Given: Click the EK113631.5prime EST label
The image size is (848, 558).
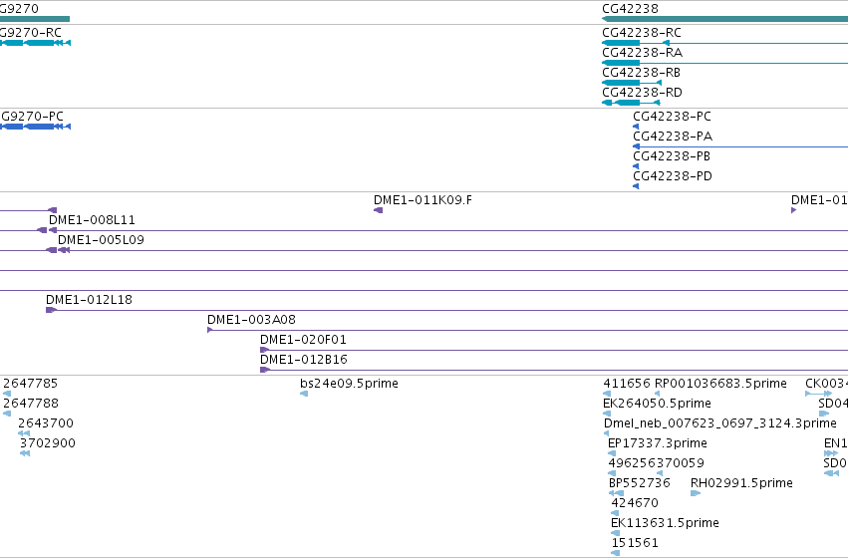Looking at the screenshot, I should tap(665, 523).
